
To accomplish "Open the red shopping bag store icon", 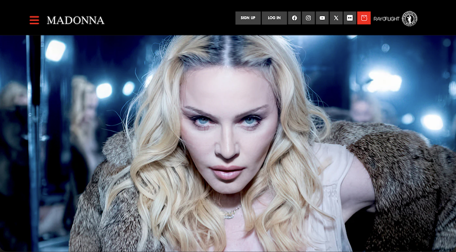I will click(x=364, y=18).
